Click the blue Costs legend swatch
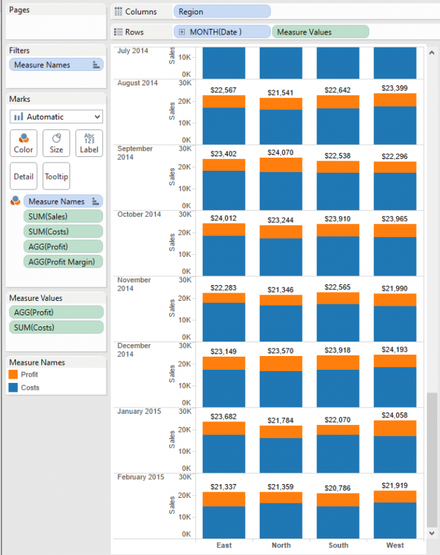Image resolution: width=440 pixels, height=555 pixels. (13, 388)
